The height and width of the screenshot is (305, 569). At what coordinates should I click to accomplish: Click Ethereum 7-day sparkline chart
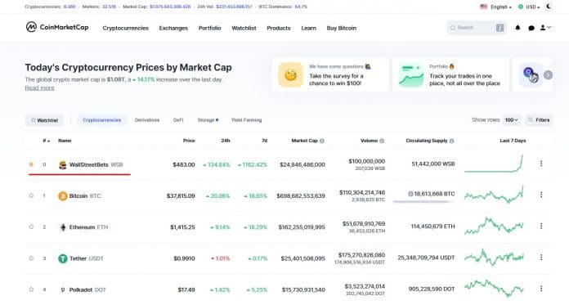[494, 226]
